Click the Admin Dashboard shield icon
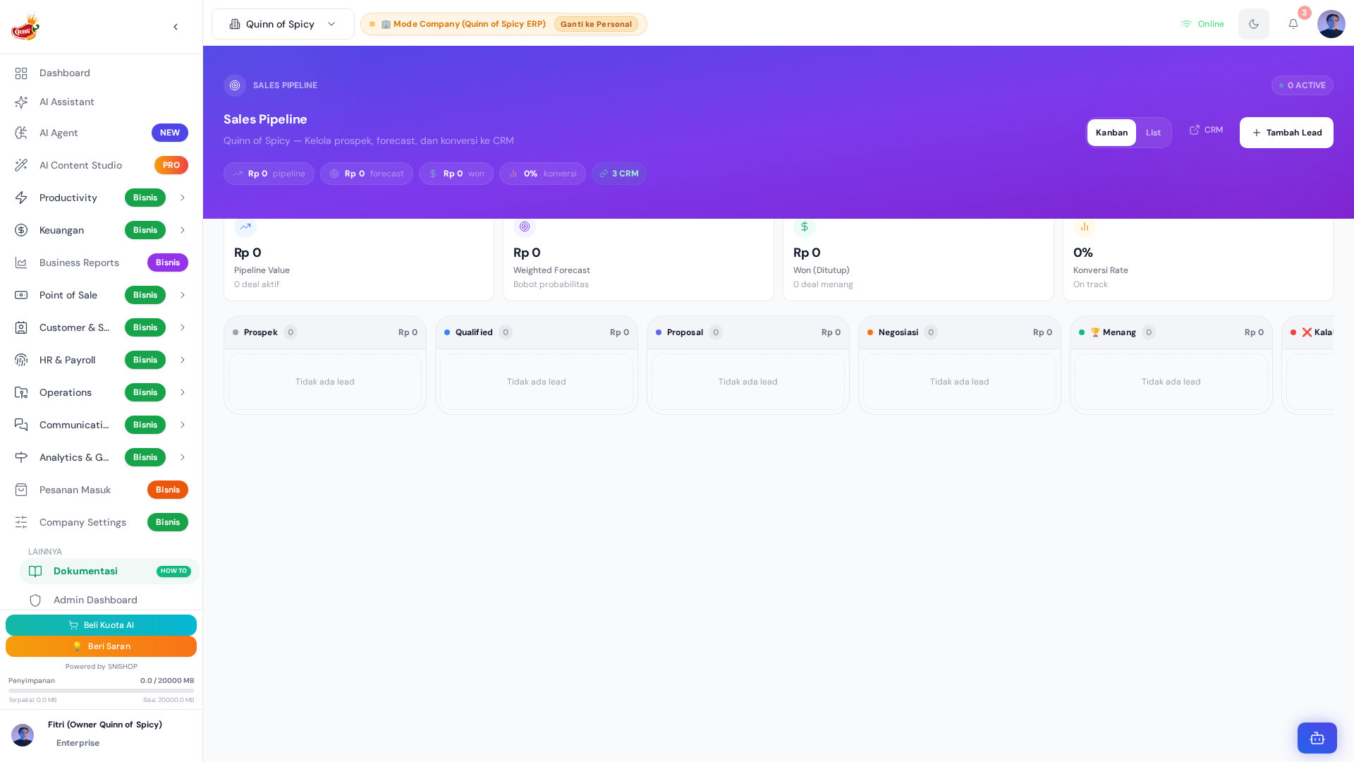1354x762 pixels. (35, 600)
